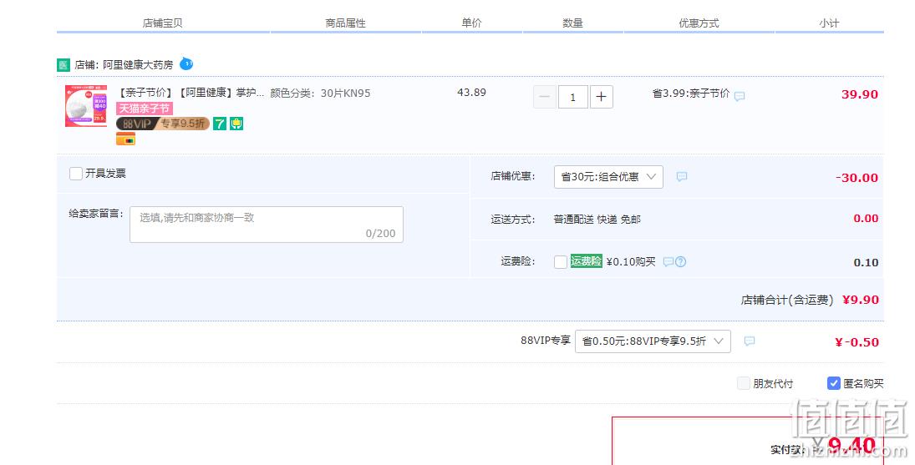This screenshot has height=465, width=915.
Task: Click the 省3.99:亲子节价 discount text
Action: click(691, 94)
